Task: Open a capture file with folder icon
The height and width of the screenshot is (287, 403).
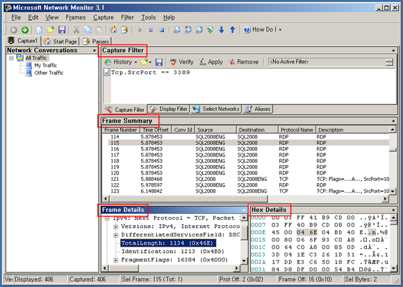Action: 50,30
